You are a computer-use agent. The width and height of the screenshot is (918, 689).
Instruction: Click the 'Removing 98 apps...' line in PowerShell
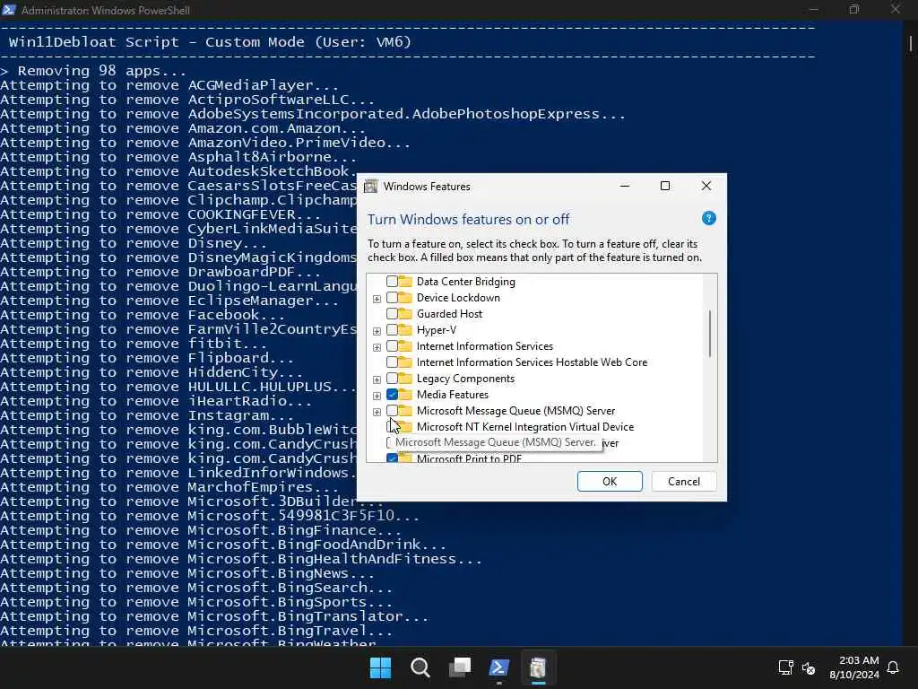93,71
